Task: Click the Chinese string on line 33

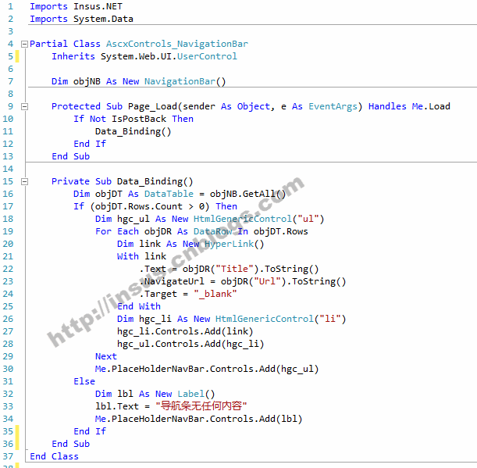Action: click(201, 406)
